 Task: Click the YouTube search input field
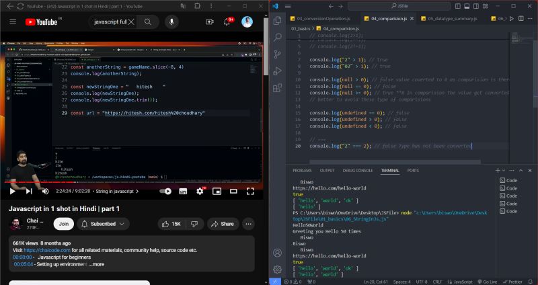tap(108, 22)
